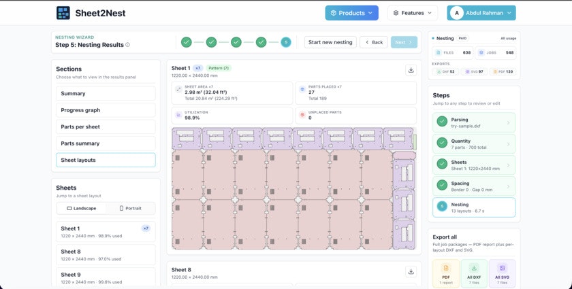The width and height of the screenshot is (572, 289).
Task: Click the Parsing step green check icon
Action: 442,121
